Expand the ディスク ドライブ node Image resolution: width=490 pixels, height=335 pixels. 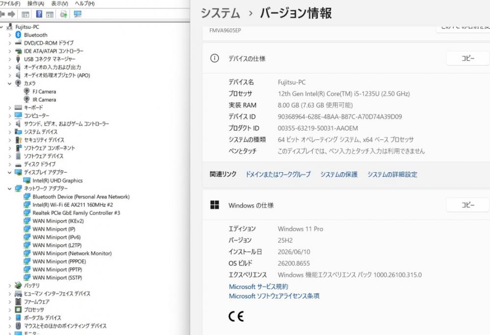10,164
